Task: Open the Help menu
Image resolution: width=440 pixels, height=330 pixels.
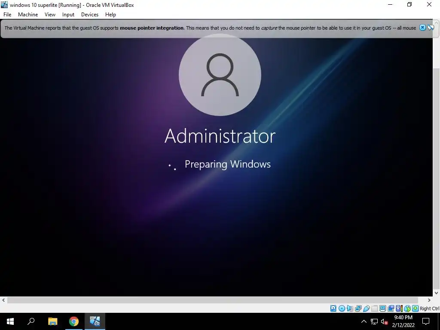Action: pos(110,15)
